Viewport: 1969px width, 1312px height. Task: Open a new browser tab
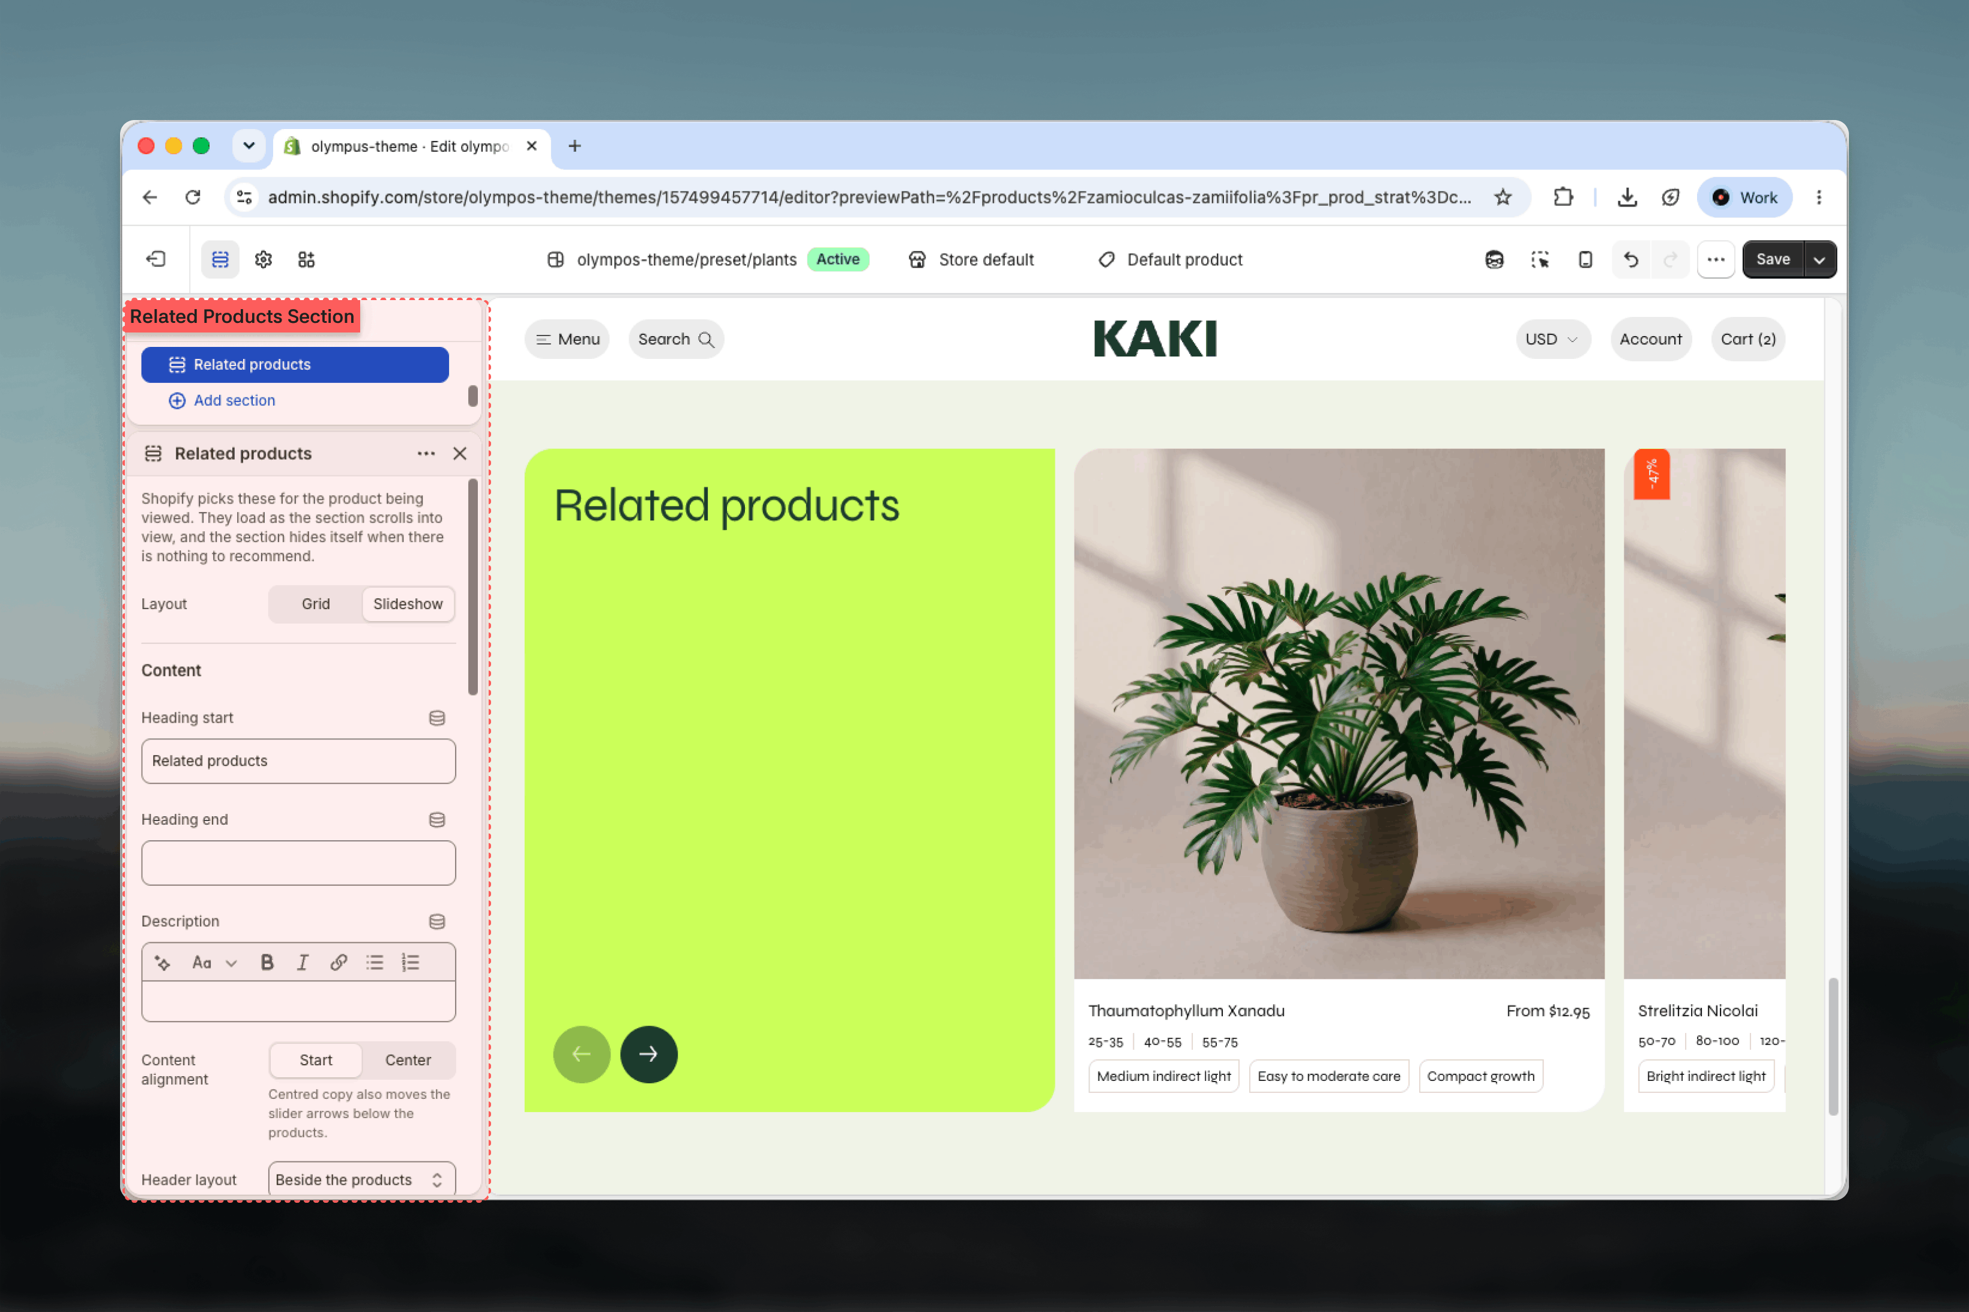[575, 146]
